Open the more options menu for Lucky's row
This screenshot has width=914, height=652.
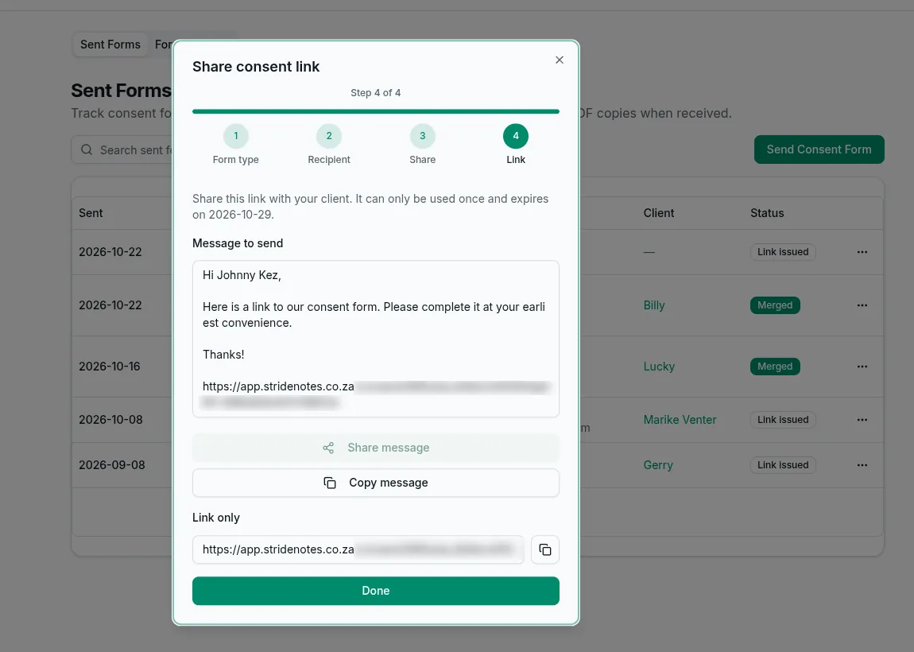point(862,367)
